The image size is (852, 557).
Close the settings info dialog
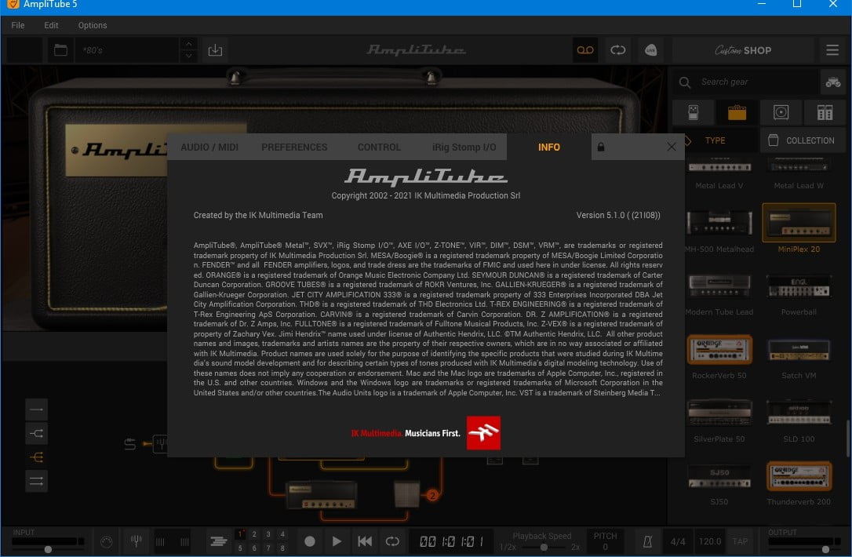point(671,147)
